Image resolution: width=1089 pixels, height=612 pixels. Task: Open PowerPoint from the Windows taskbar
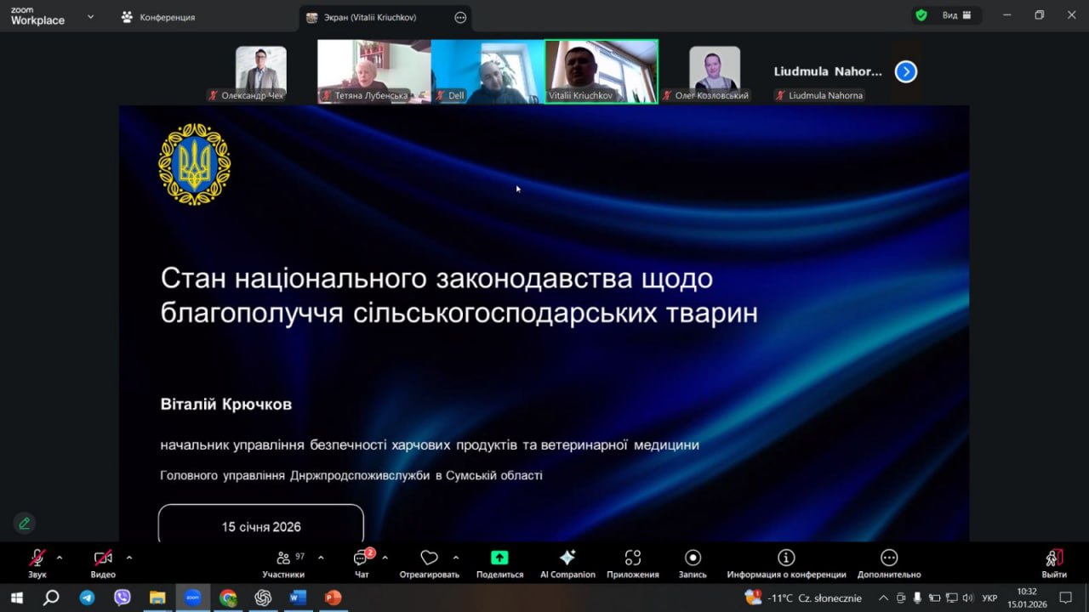(333, 598)
